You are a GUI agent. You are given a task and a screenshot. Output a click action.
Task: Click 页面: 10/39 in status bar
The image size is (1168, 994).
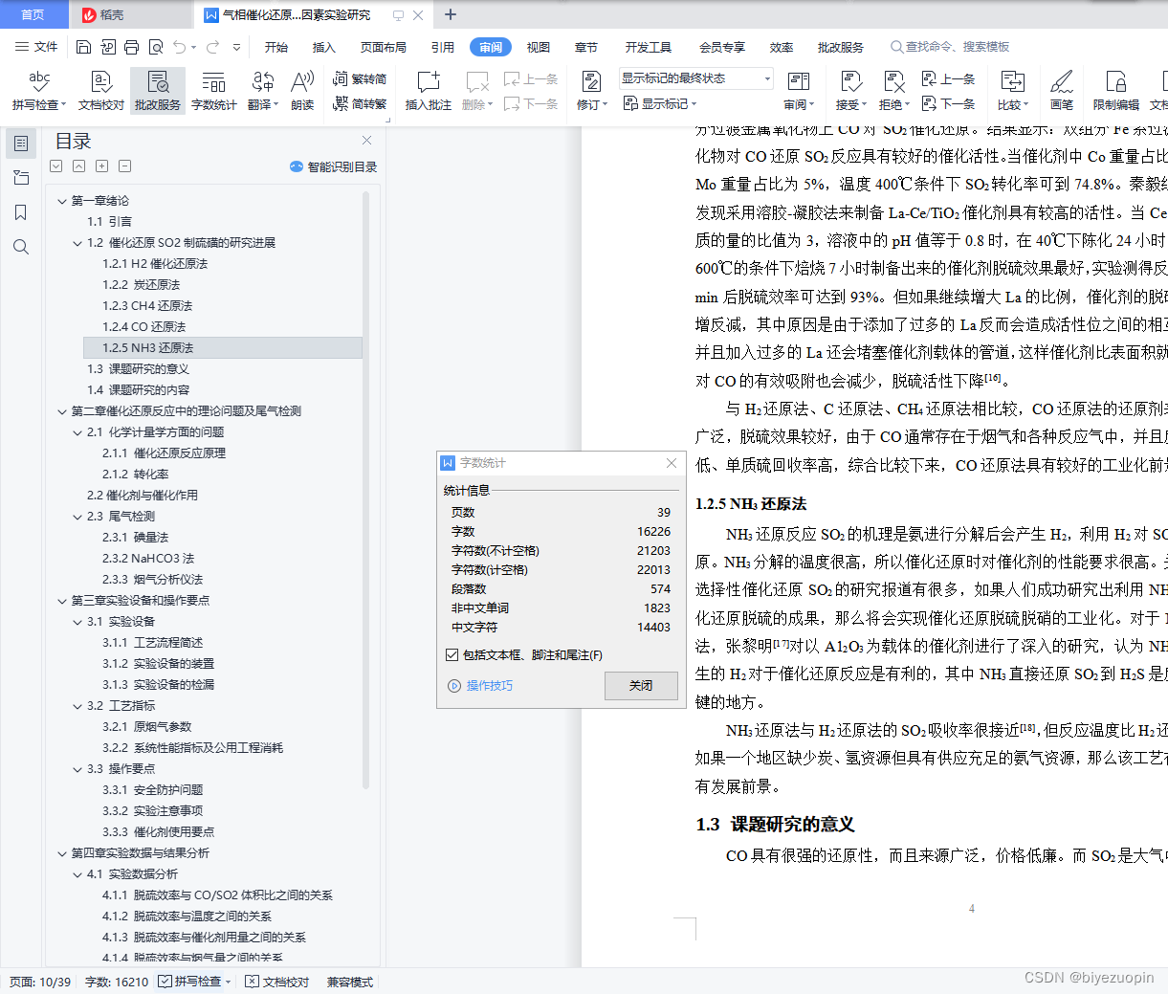click(40, 982)
